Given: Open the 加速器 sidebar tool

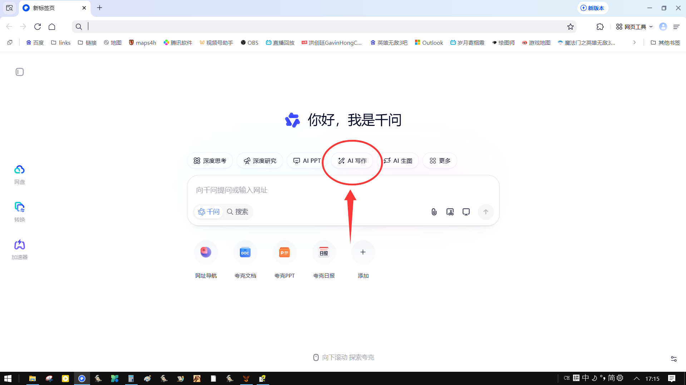Looking at the screenshot, I should pos(19,249).
